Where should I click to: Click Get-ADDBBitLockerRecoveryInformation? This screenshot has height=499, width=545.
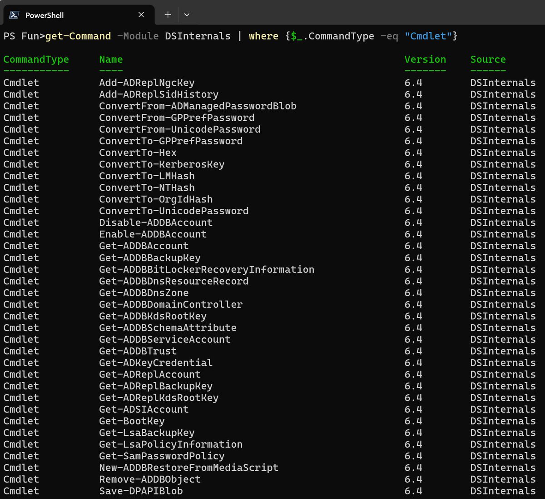click(207, 269)
